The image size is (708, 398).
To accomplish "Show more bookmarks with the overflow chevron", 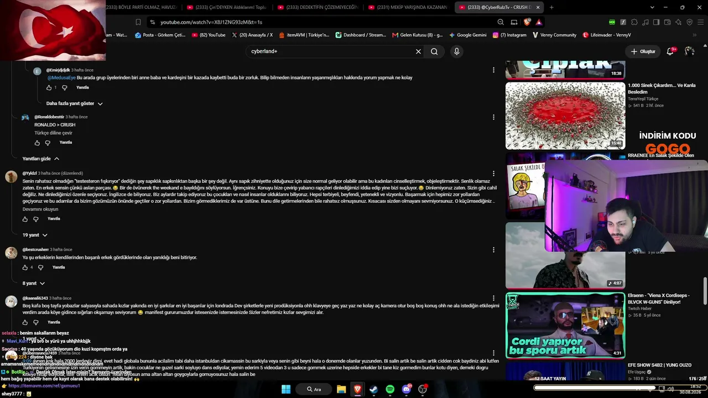I will click(695, 35).
